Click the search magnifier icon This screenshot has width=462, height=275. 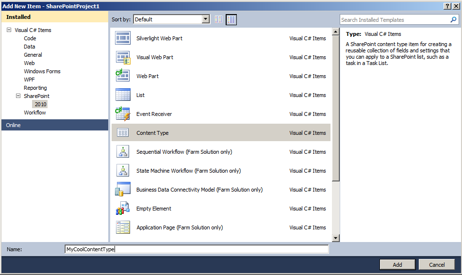(x=453, y=19)
